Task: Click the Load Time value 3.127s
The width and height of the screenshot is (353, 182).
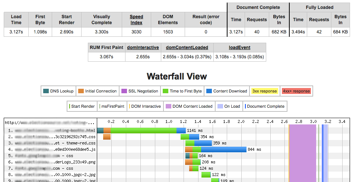Action: (x=16, y=32)
